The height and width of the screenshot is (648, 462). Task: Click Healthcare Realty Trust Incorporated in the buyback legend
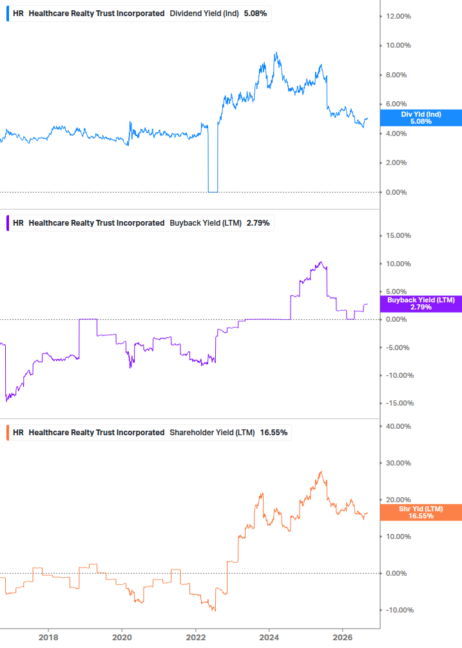(97, 223)
